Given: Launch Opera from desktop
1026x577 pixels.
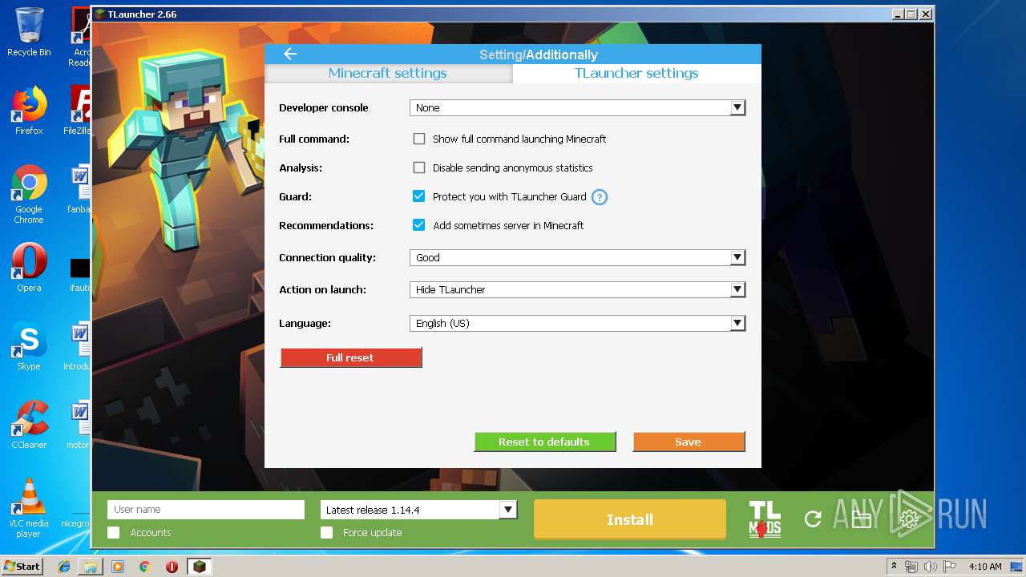Looking at the screenshot, I should pyautogui.click(x=29, y=268).
